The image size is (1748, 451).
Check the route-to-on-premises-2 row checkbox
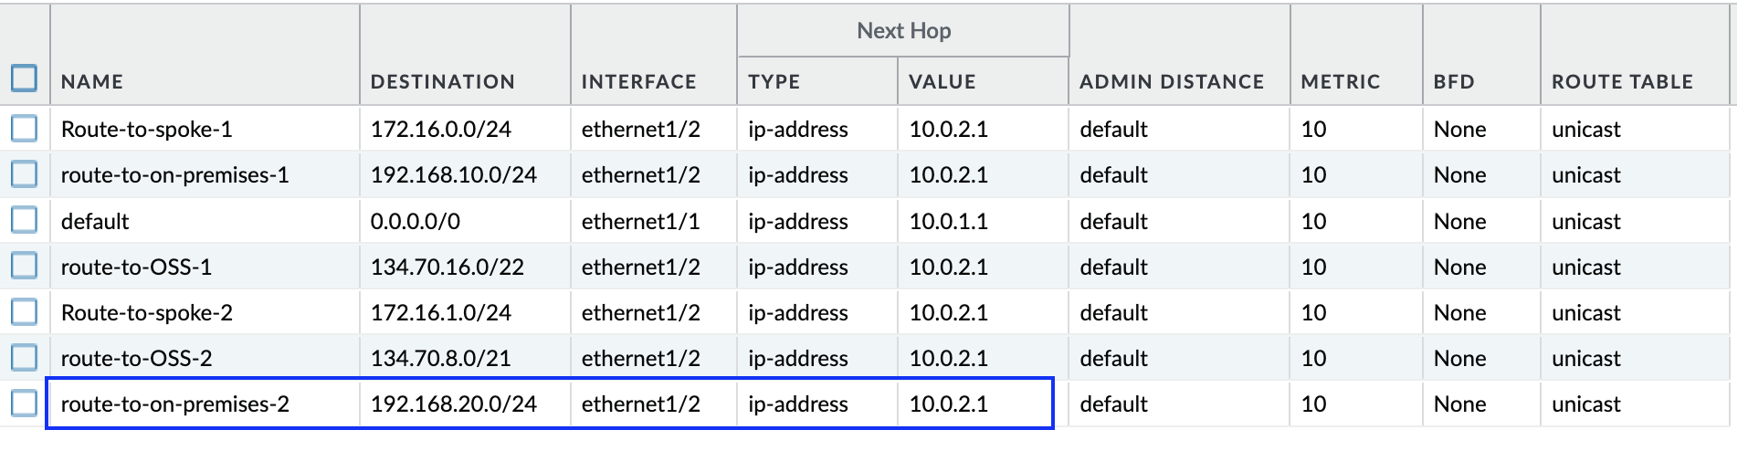25,404
